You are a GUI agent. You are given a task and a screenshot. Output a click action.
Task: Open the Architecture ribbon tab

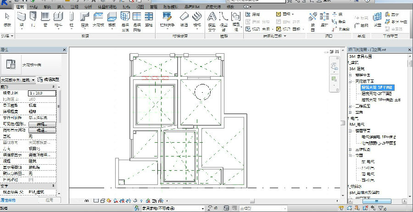[20, 7]
